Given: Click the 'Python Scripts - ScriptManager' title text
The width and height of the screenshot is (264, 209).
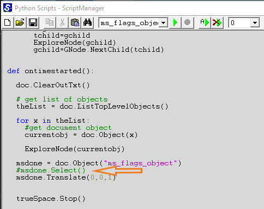Looking at the screenshot, I should [x=59, y=8].
